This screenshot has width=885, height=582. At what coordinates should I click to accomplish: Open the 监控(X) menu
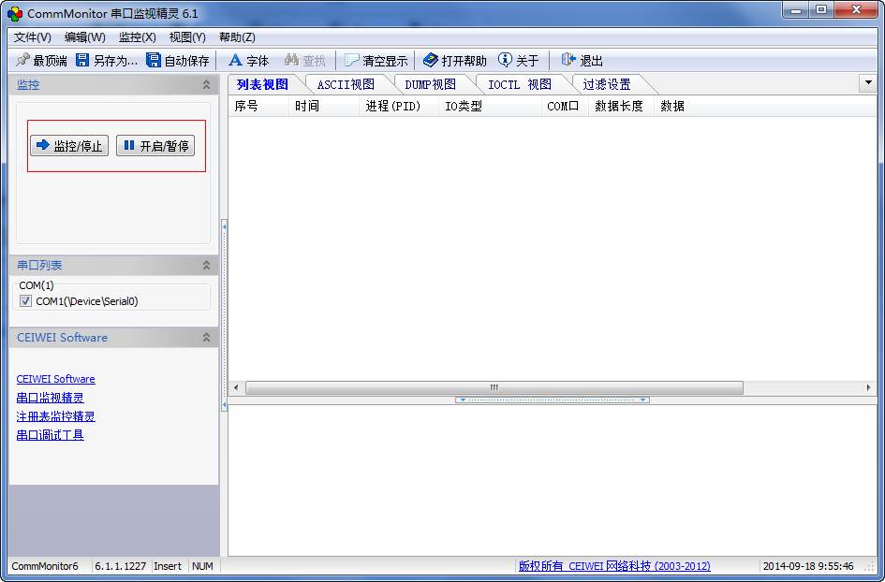(x=136, y=37)
